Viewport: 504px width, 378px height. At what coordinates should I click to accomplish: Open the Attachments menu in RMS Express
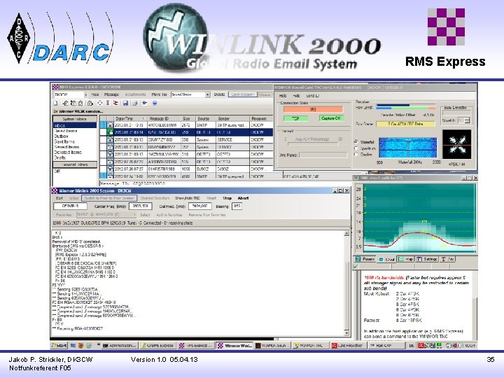tap(135, 94)
